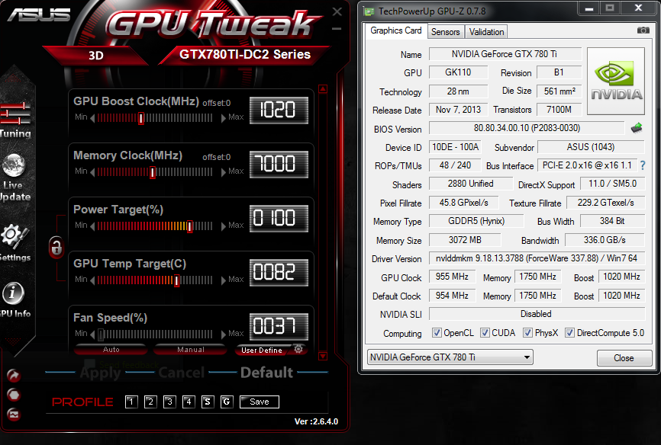Load the G profile

click(227, 402)
